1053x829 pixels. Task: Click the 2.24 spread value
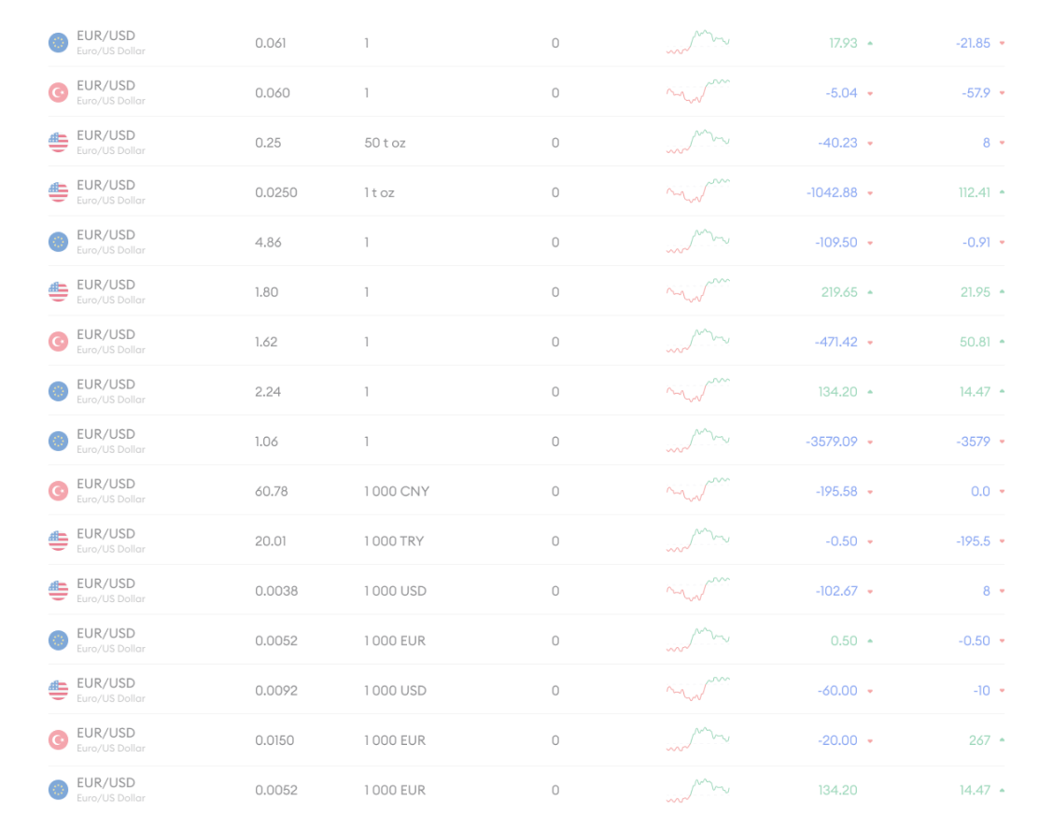[x=268, y=392]
